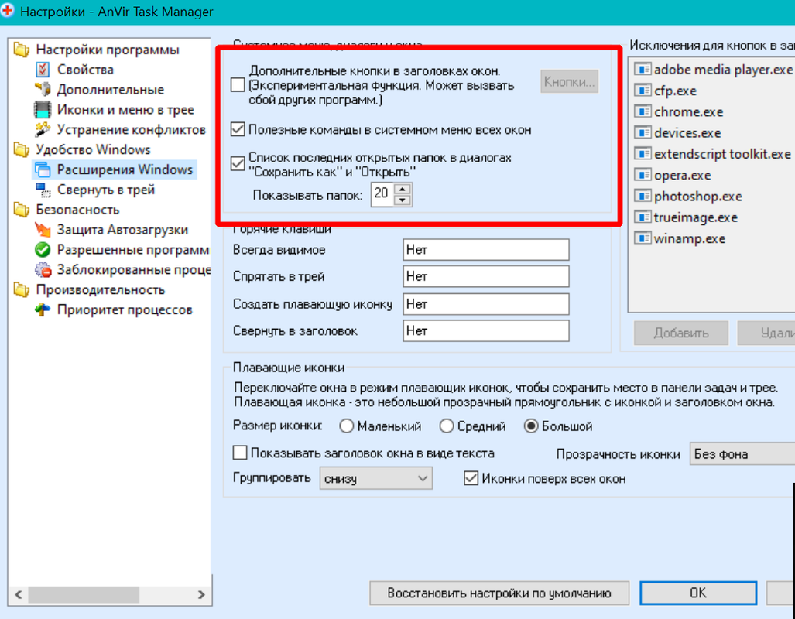Image resolution: width=795 pixels, height=619 pixels.
Task: Click the icon next to devices.exe
Action: tap(643, 132)
